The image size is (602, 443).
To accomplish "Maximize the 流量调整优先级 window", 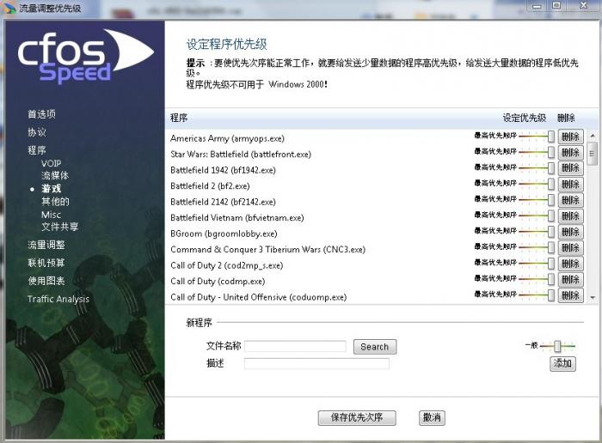I will tap(556, 5).
